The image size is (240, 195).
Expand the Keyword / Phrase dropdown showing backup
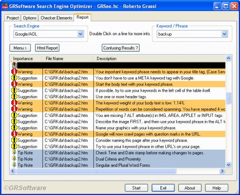click(x=224, y=34)
